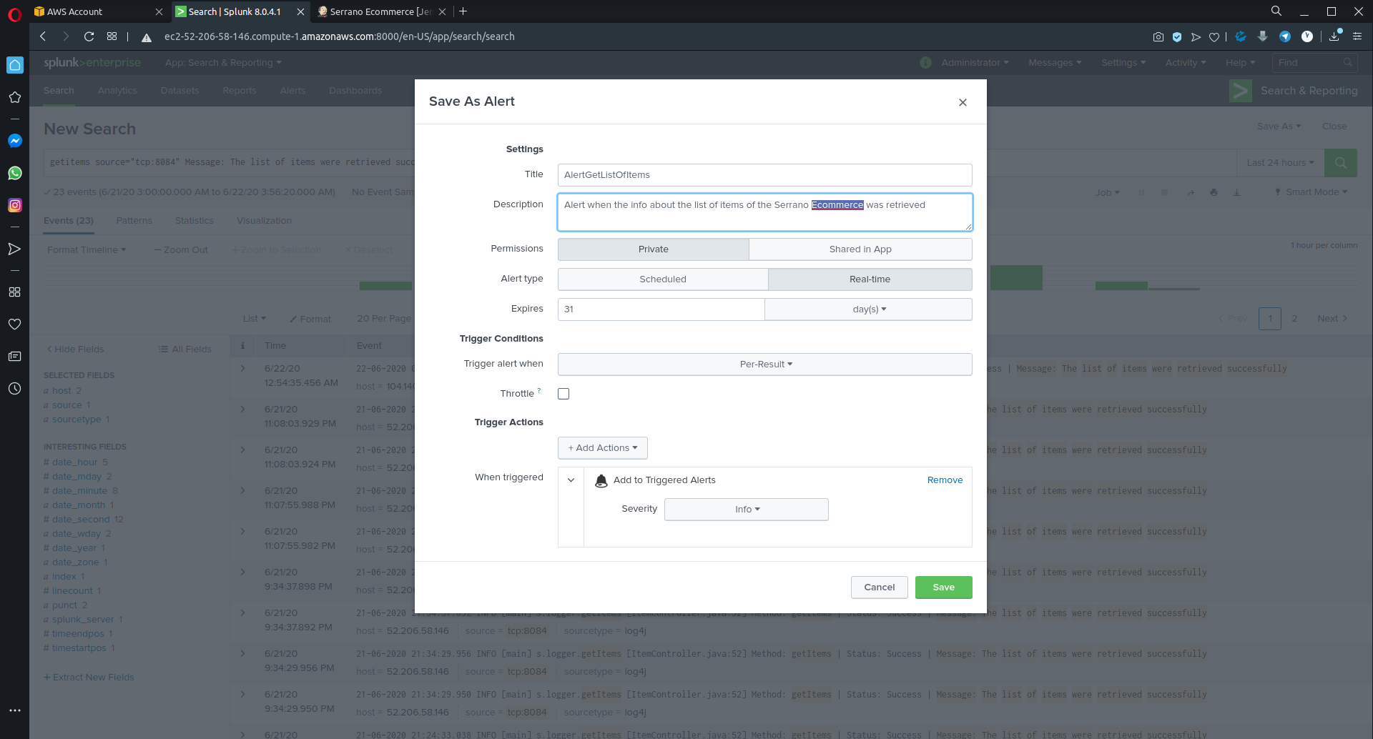Open sidebar three-dot settings menu
1373x739 pixels.
15,710
